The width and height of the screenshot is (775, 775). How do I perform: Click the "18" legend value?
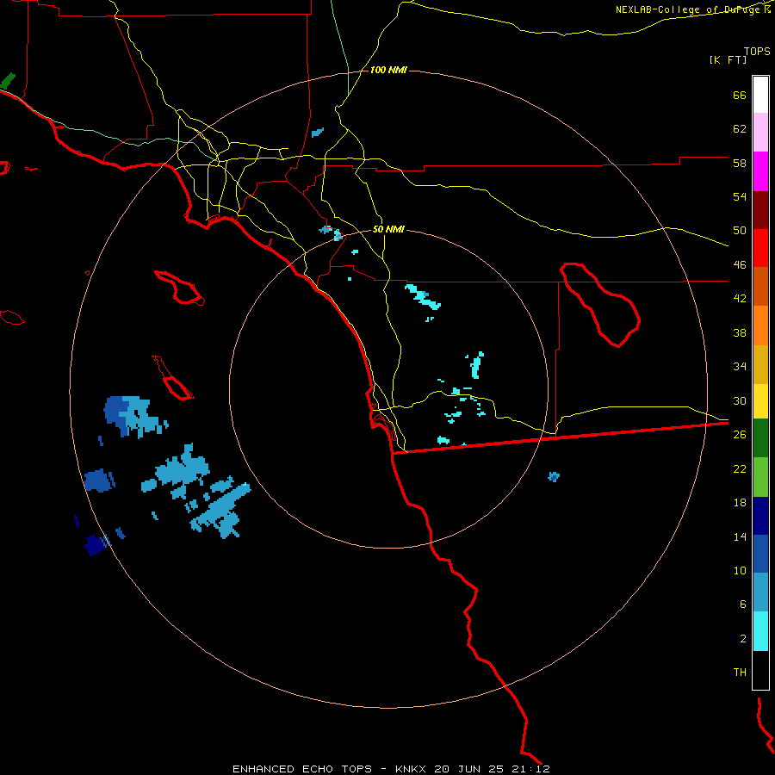click(x=740, y=503)
